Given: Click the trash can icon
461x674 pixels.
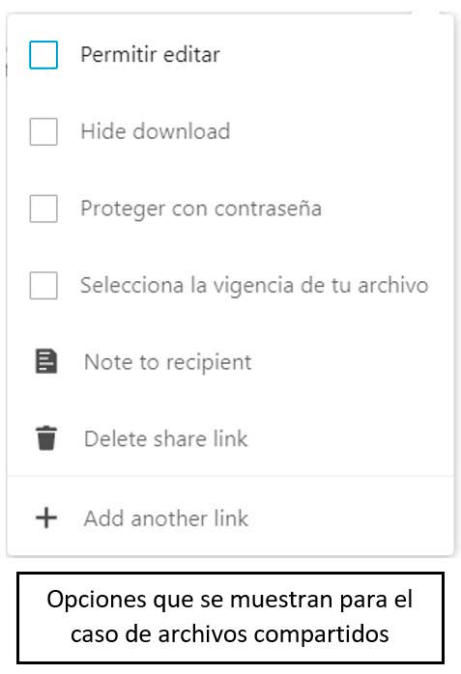Looking at the screenshot, I should point(46,438).
